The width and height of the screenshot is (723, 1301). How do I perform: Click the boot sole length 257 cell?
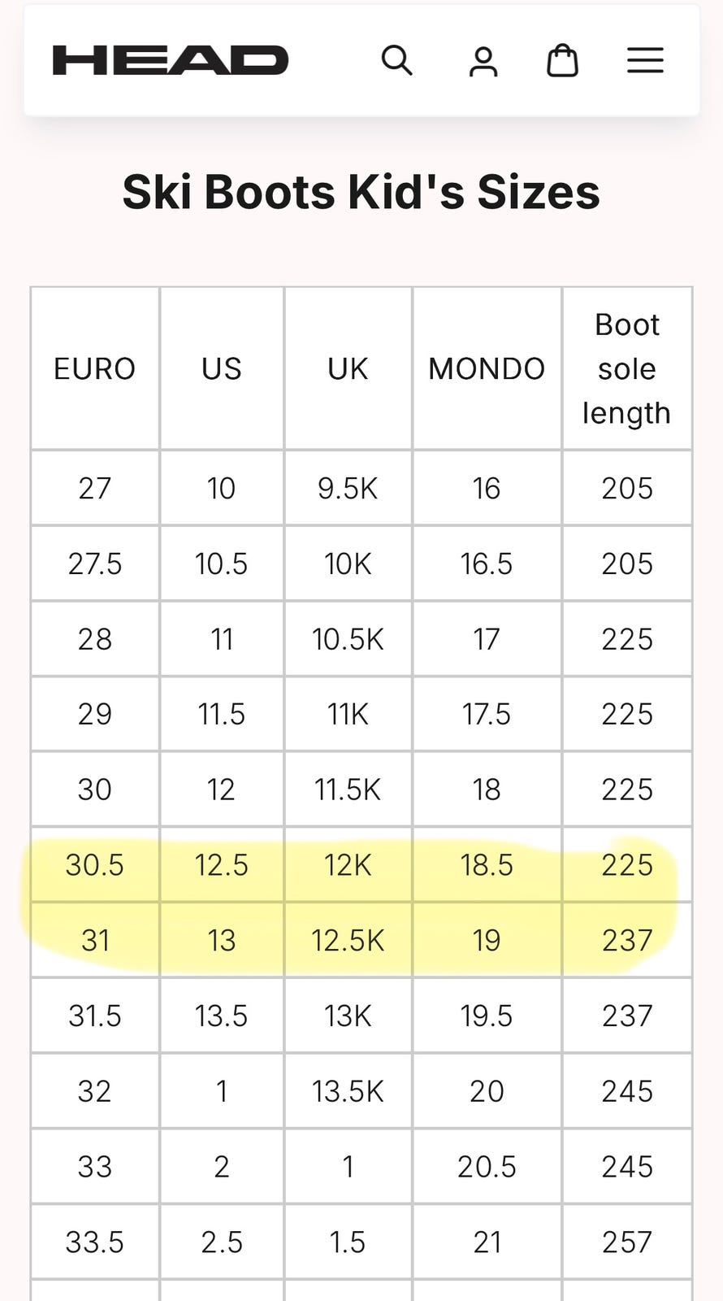627,1242
